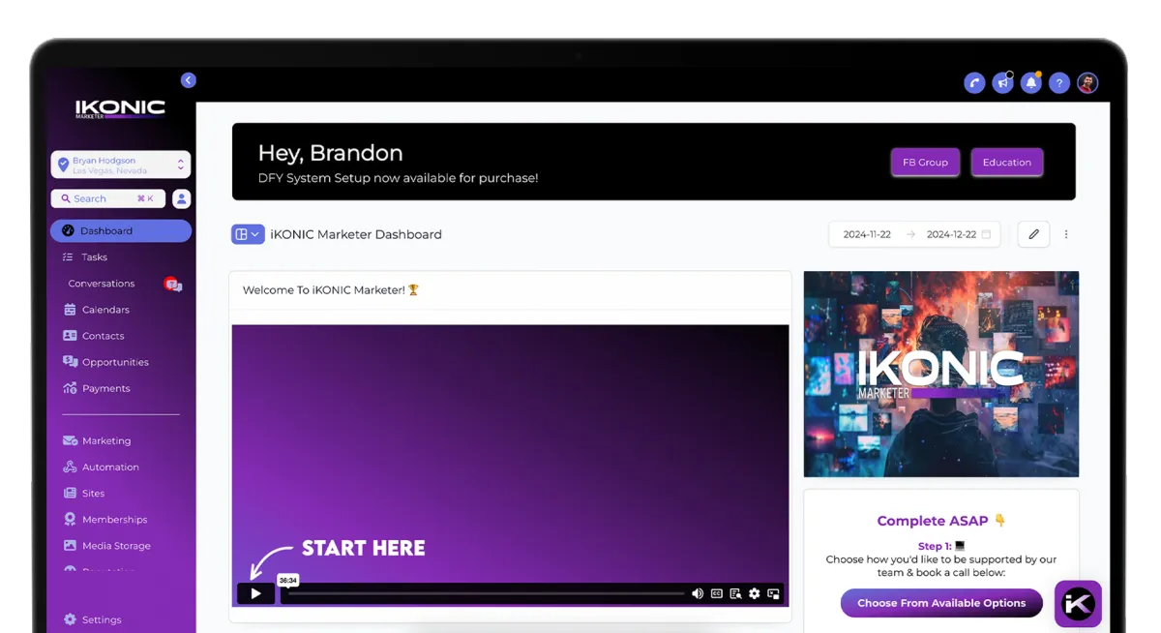Click the IKONIC Marketer logo in the sidebar
Screen dimensions: 1161x633
(121, 109)
